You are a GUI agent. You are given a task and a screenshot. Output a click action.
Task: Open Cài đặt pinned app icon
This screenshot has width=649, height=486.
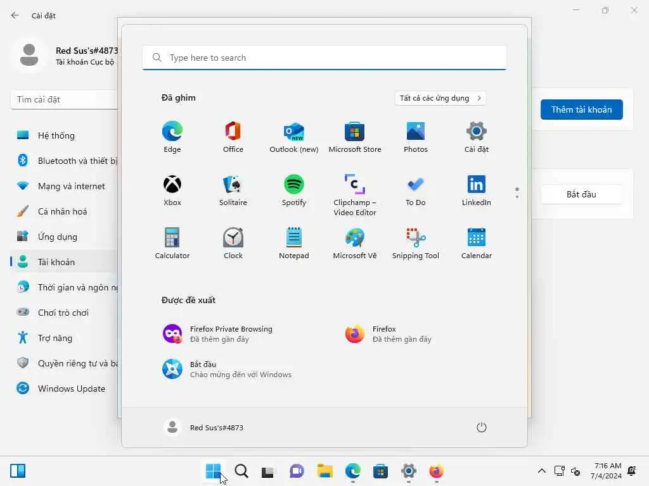click(477, 137)
